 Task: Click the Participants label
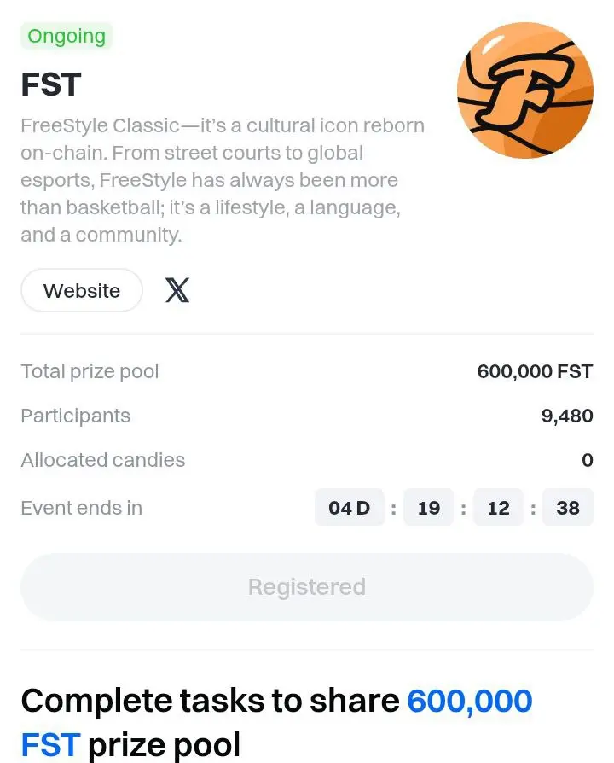[x=75, y=416]
